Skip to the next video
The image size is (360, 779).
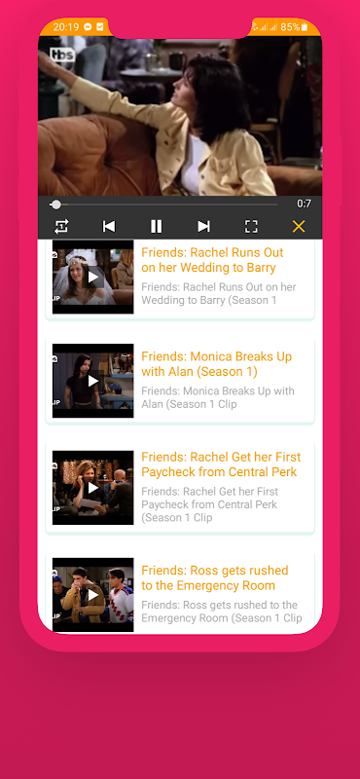203,227
